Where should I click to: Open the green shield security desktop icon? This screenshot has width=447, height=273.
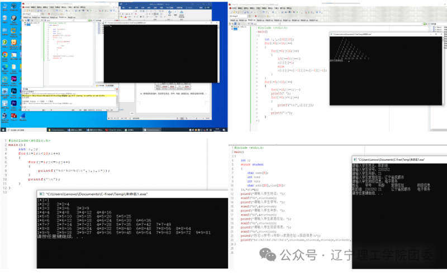(x=5, y=43)
